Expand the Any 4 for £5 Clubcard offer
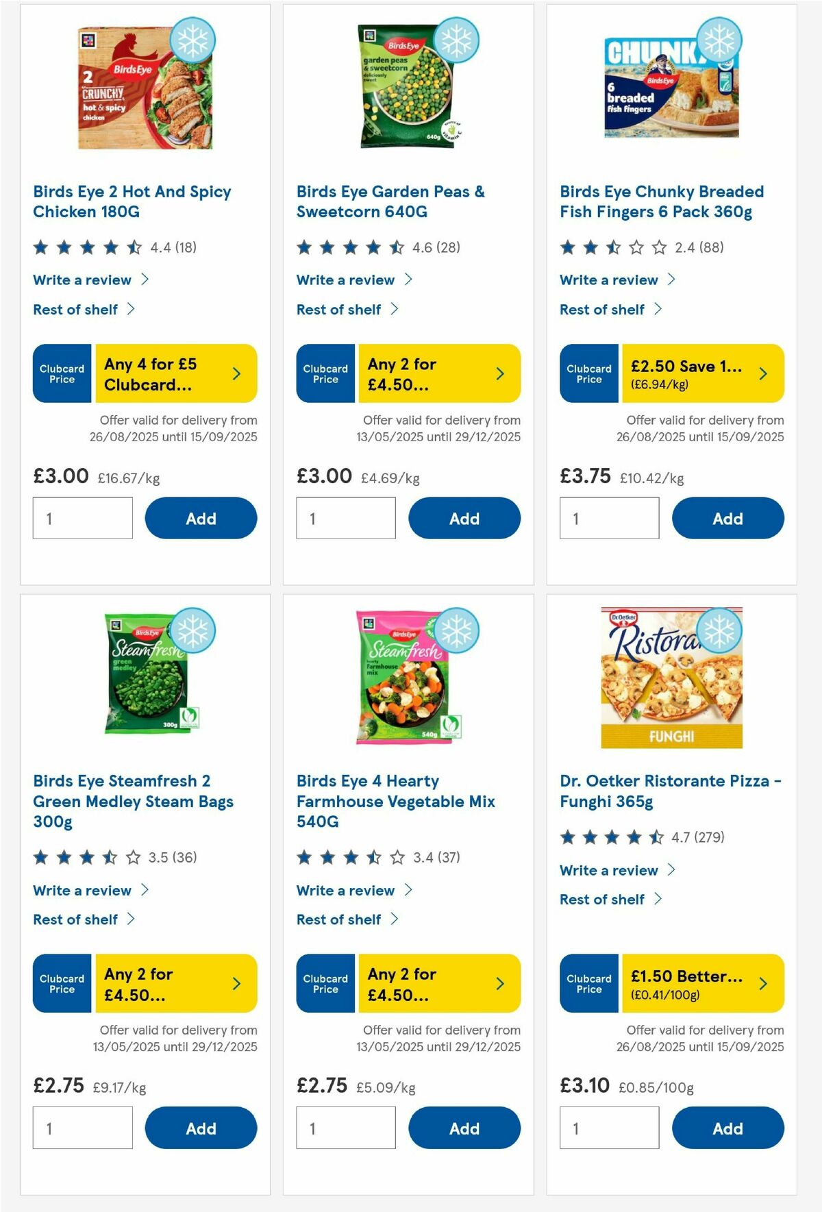822x1212 pixels. pyautogui.click(x=236, y=373)
